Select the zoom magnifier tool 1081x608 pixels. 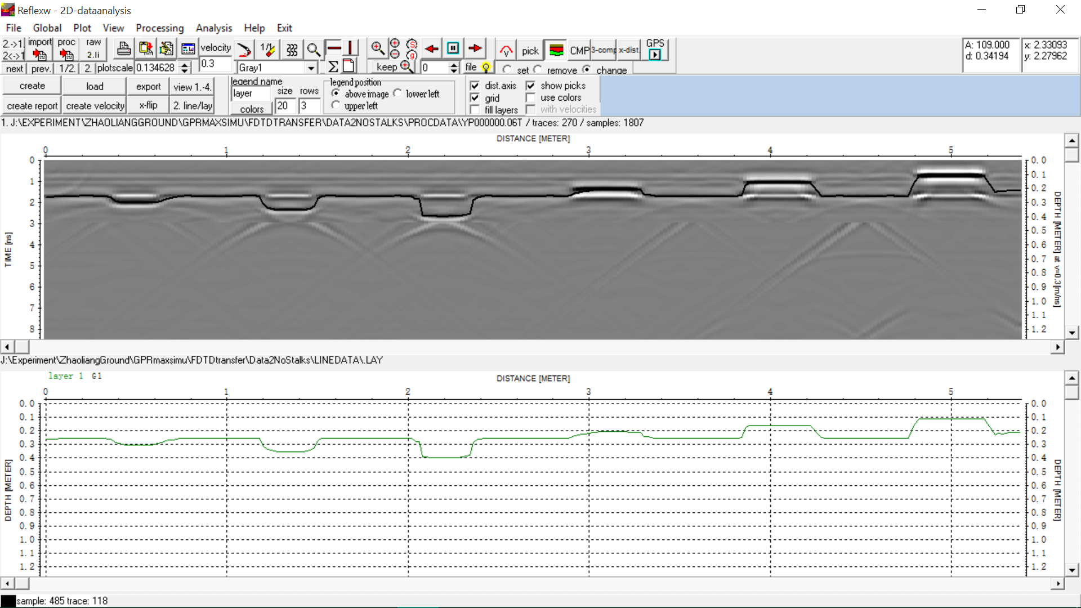click(314, 50)
